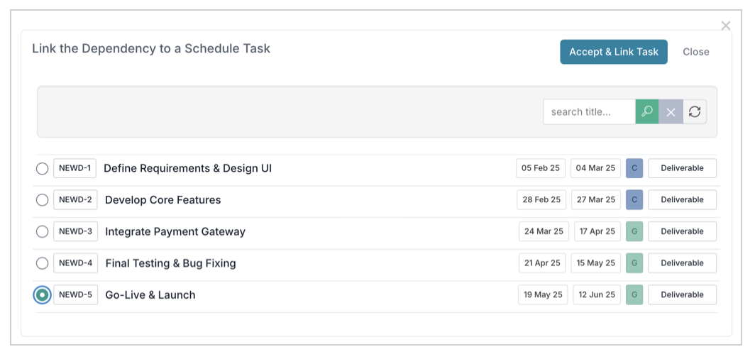Click the 27 Mar 25 end date
This screenshot has height=359, width=755.
click(x=596, y=199)
